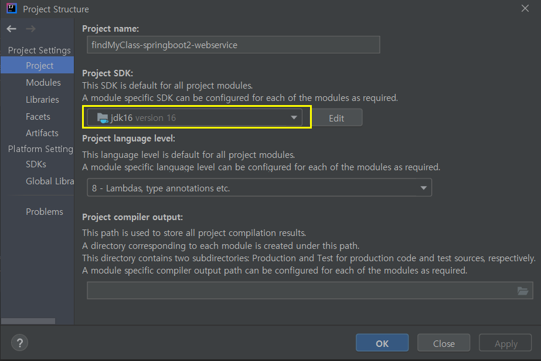Click the 'Project compiler output:' label
This screenshot has width=541, height=361.
[x=132, y=217]
